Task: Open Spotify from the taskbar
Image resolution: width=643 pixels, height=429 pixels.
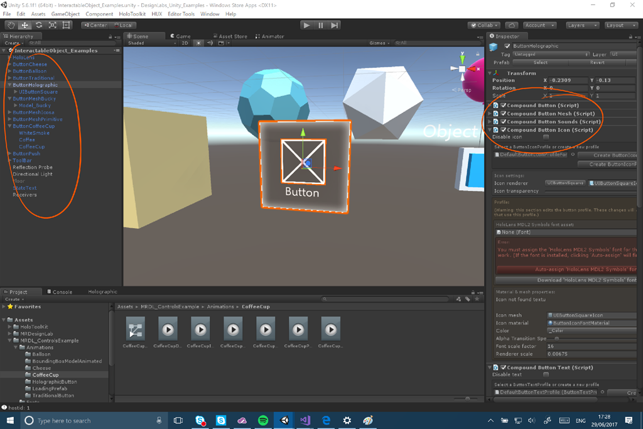Action: click(263, 420)
